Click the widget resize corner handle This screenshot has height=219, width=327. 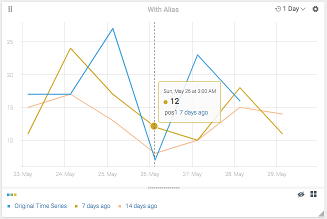tap(322, 214)
